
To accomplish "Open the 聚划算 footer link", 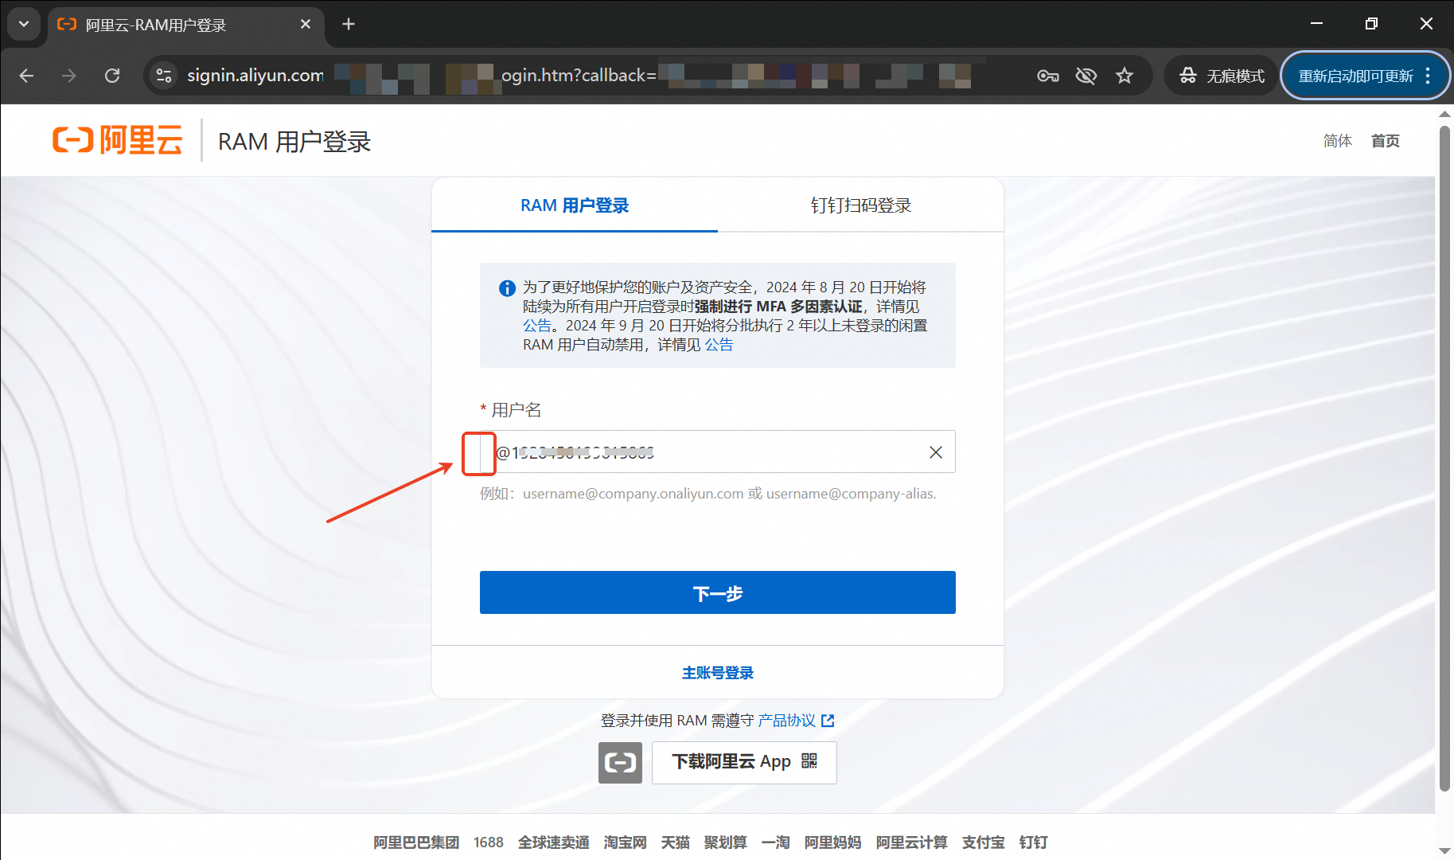I will point(726,842).
